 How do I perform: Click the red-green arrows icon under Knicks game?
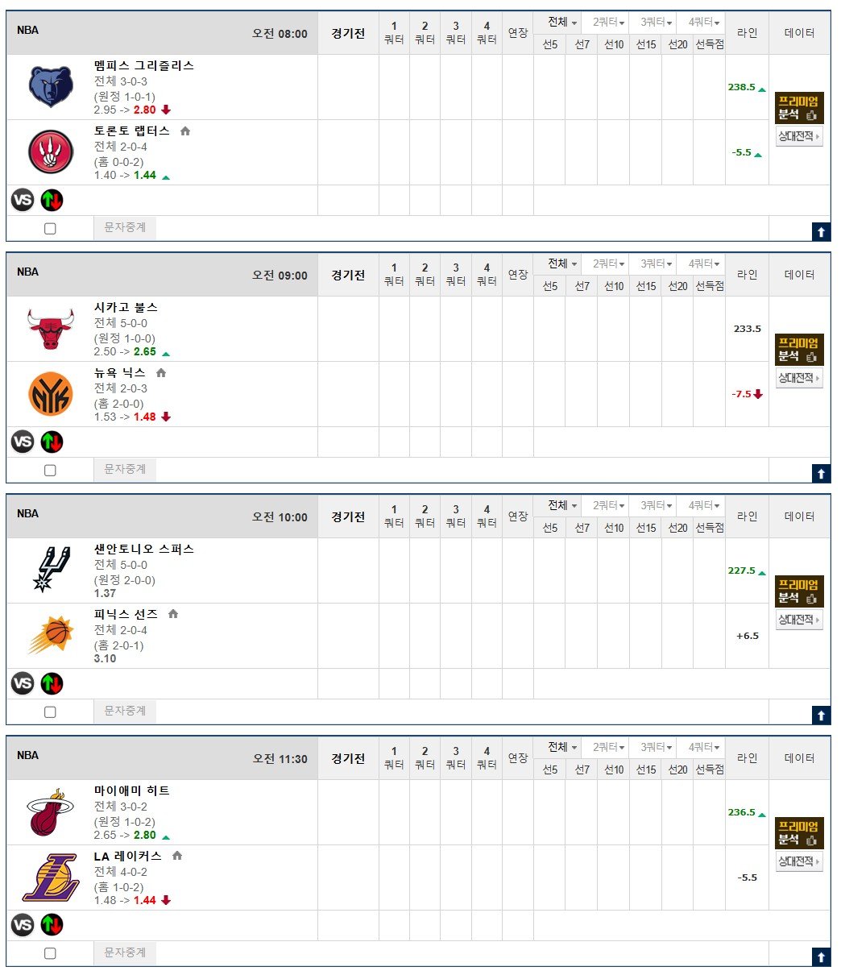pos(52,442)
